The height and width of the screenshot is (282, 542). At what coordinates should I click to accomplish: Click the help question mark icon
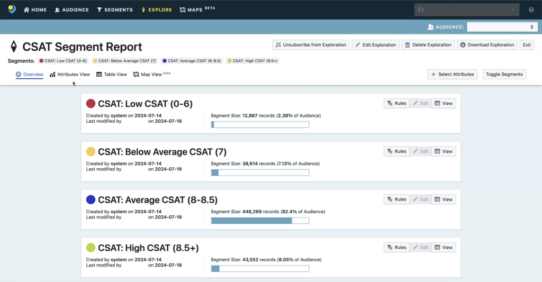[x=531, y=10]
